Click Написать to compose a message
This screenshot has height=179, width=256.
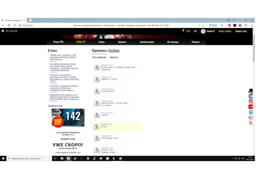click(x=114, y=57)
